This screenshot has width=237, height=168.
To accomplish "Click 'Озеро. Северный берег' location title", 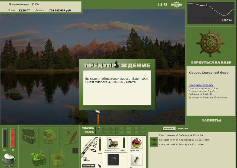I will 209,72.
